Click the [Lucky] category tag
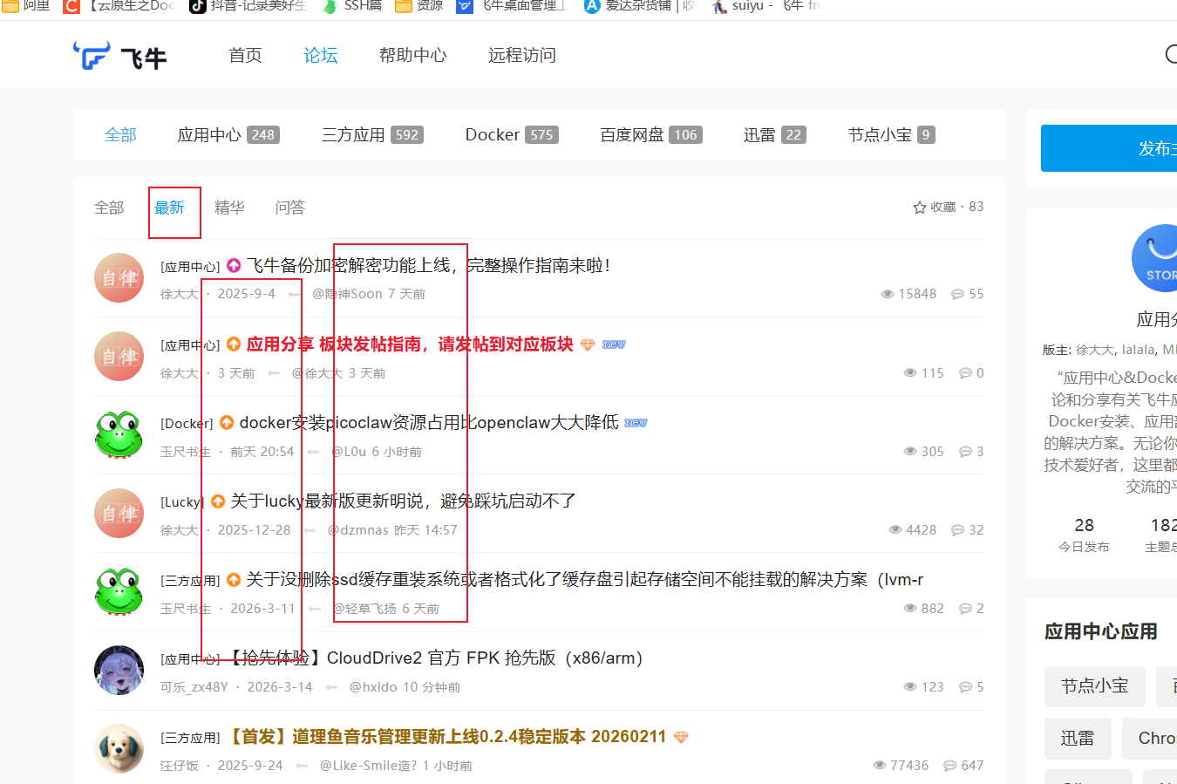 181,502
